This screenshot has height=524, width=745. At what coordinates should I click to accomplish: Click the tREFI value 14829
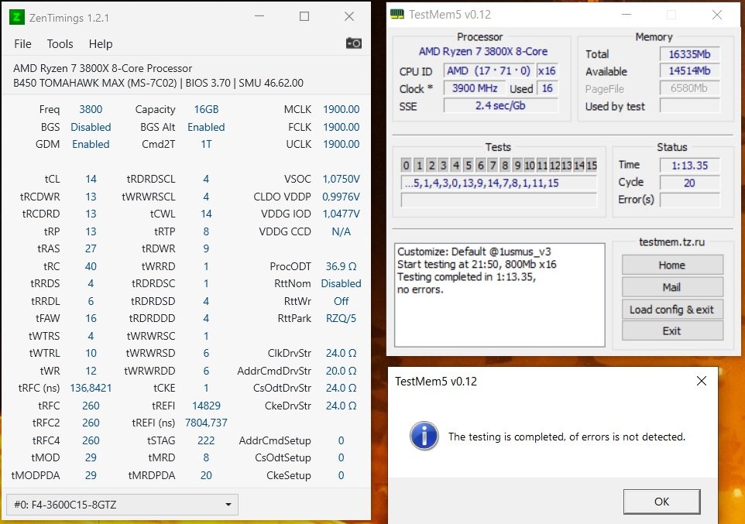click(206, 406)
